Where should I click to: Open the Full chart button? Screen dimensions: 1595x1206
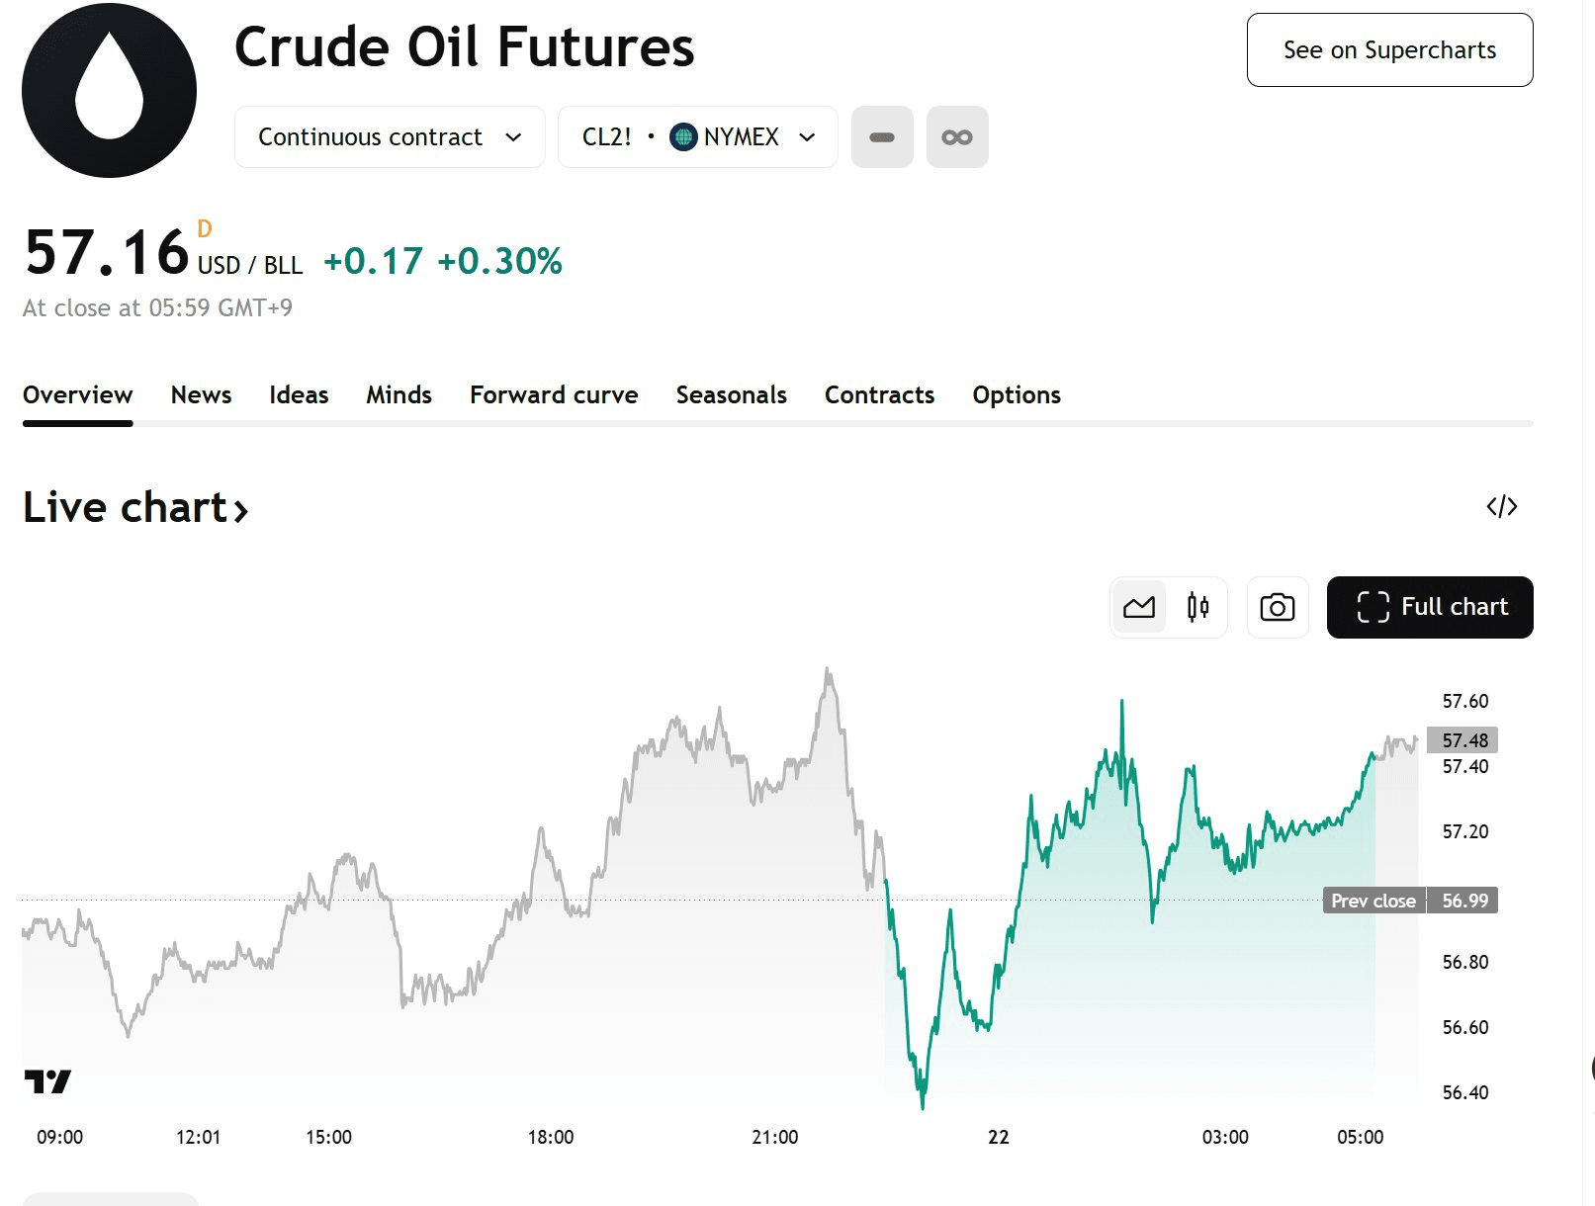coord(1430,607)
